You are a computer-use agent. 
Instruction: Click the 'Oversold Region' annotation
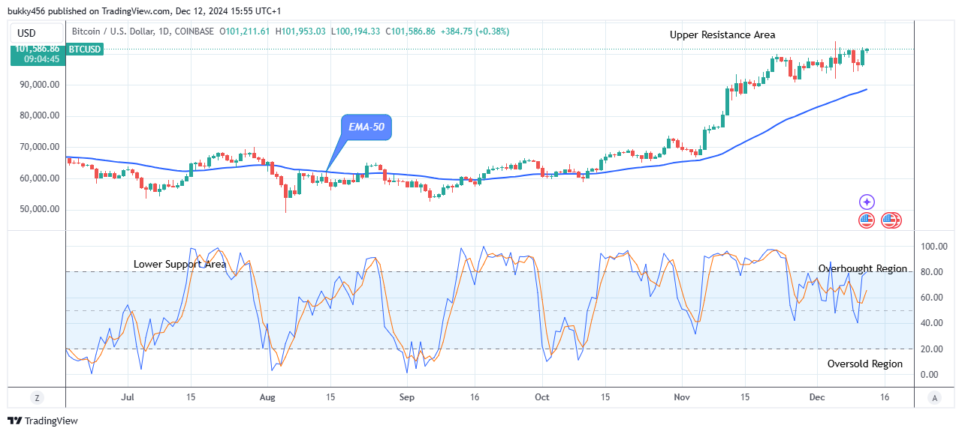tap(865, 364)
